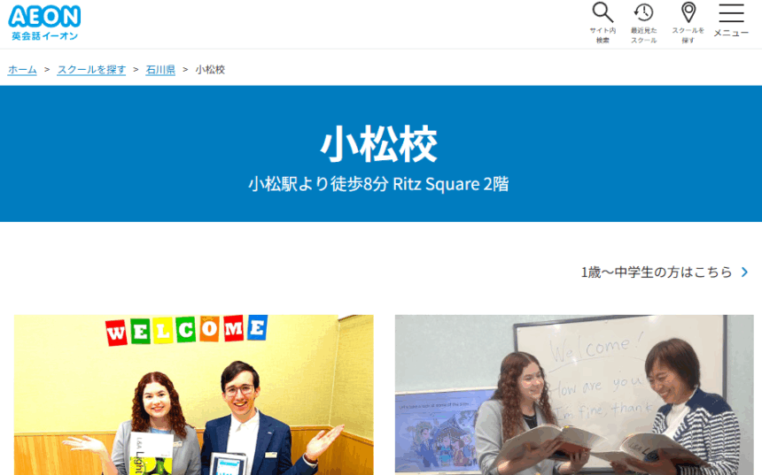The height and width of the screenshot is (475, 762).
Task: Click the 小松駅より徒歩8分 Ritz Square subtitle
Action: point(379,185)
